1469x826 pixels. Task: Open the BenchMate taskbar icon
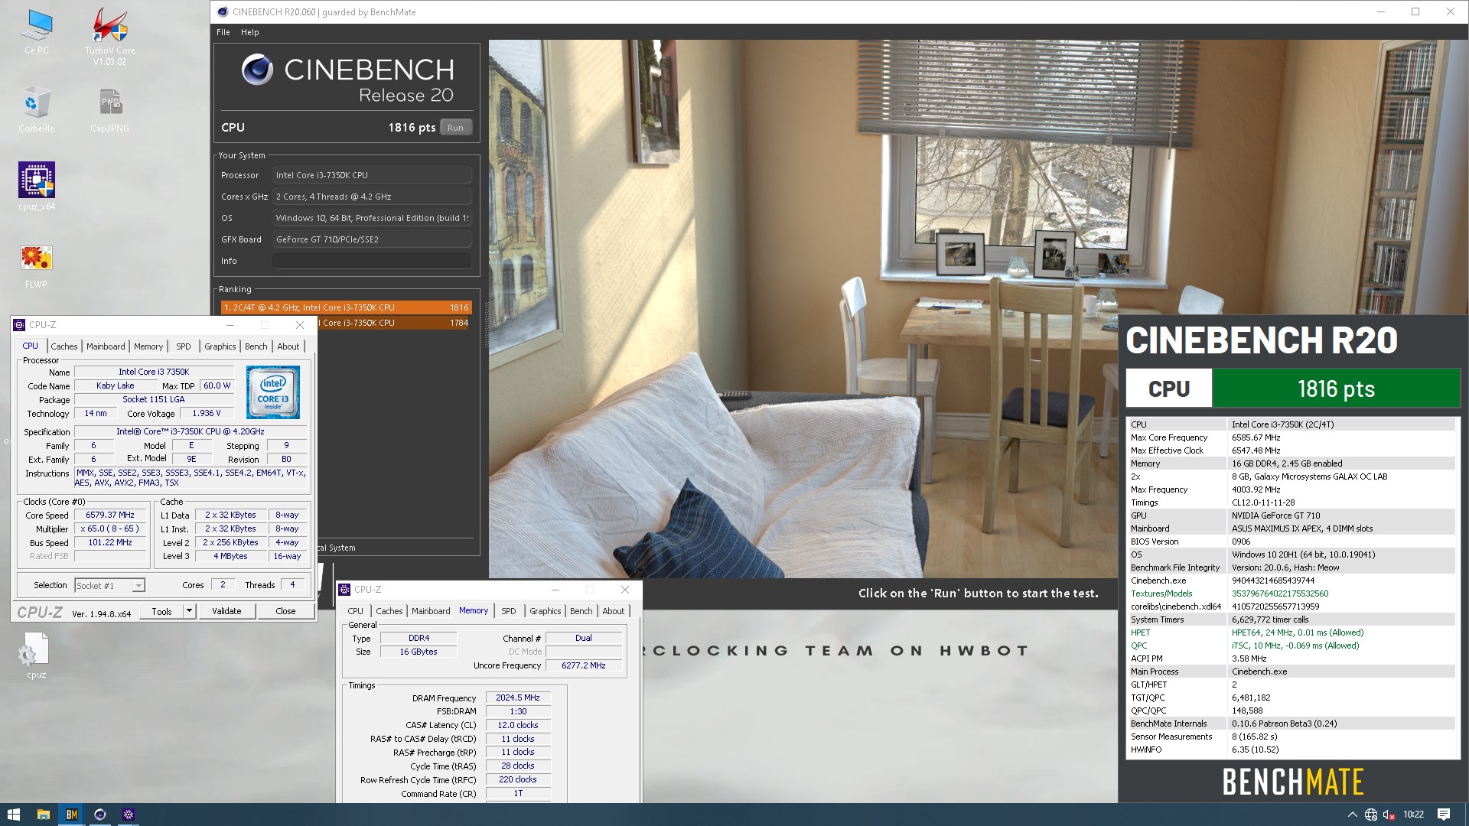point(71,815)
